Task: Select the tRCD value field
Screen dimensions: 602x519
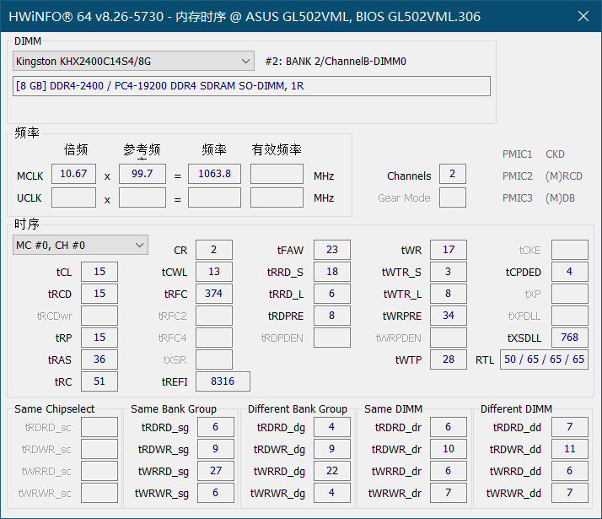Action: (99, 294)
